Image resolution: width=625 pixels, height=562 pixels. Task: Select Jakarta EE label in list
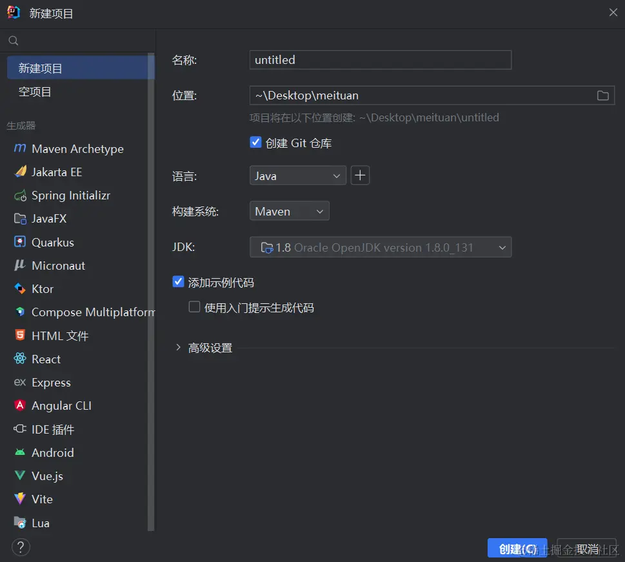[x=57, y=172]
